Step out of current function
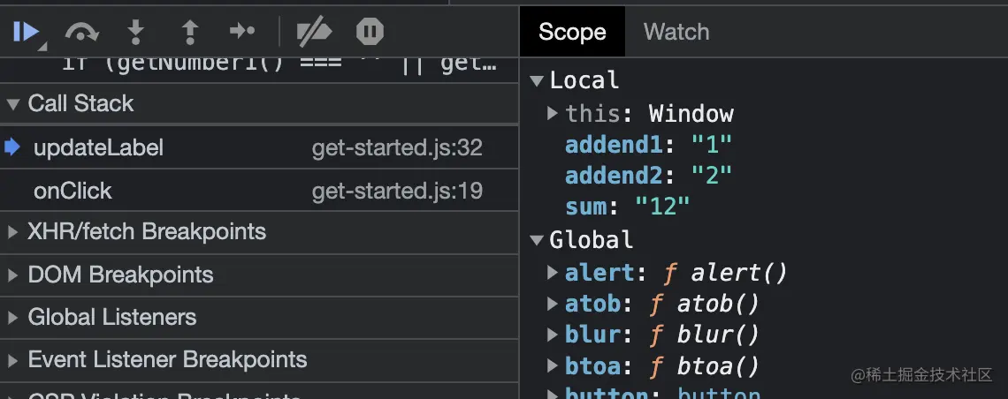 coord(189,32)
